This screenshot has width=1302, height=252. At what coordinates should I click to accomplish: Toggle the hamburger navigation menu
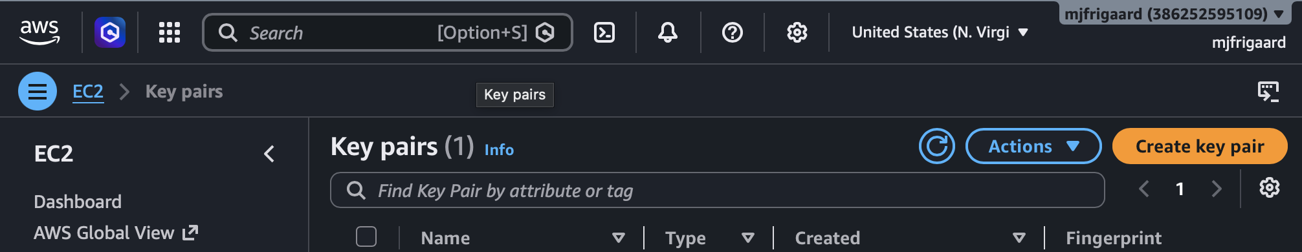pyautogui.click(x=38, y=91)
